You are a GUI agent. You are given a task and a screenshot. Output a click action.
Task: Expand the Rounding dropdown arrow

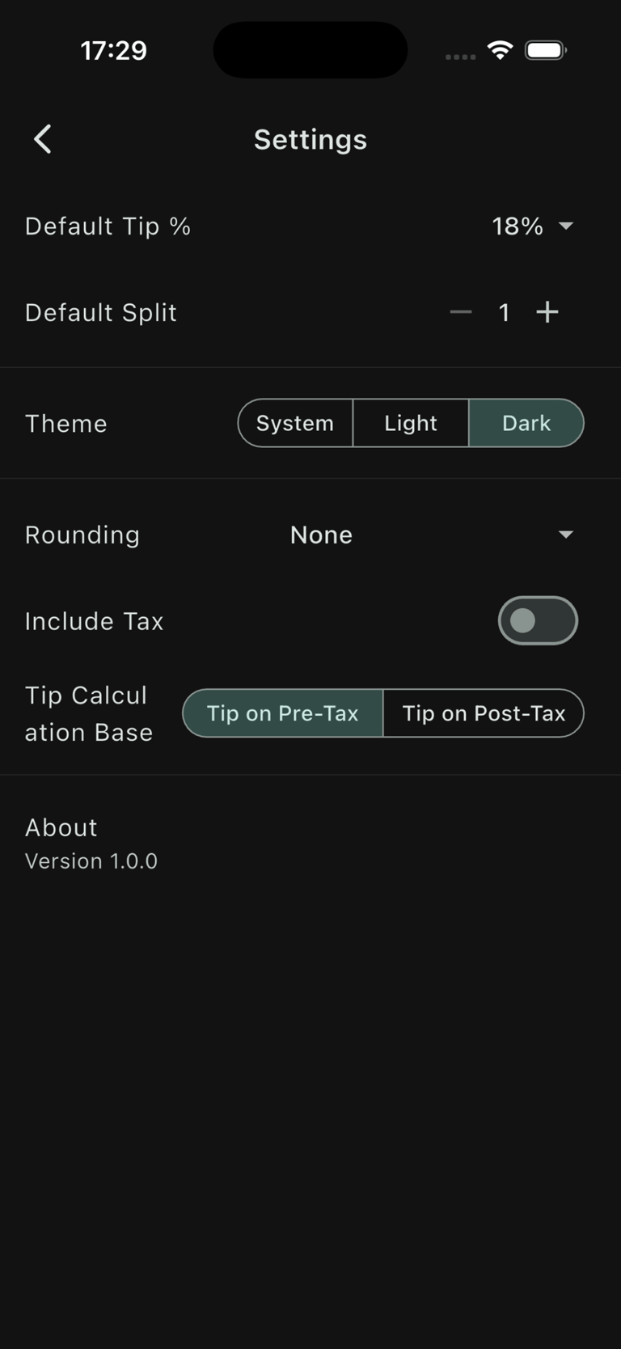point(566,535)
